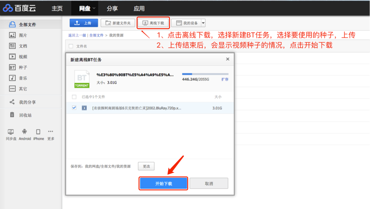Click the 我的设备 button
Screen dimensions: 370x209
point(186,23)
